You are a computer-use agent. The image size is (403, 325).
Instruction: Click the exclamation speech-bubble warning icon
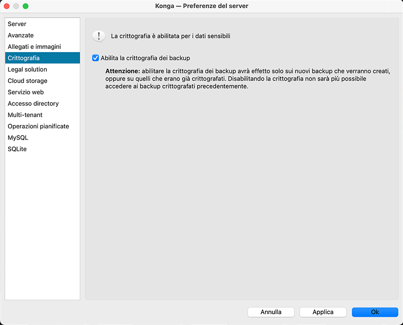[98, 36]
